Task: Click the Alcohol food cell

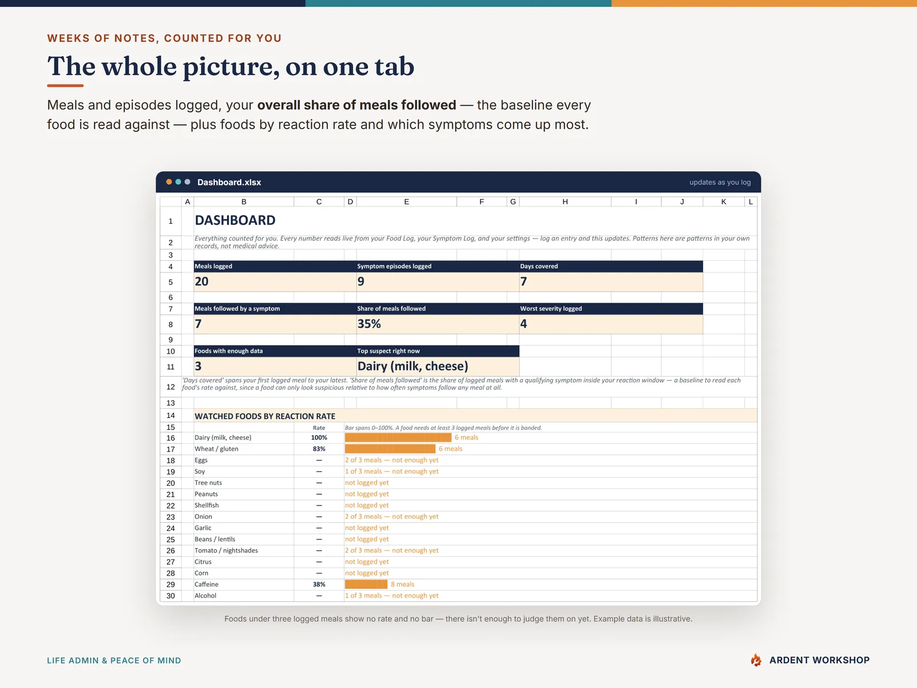Action: tap(244, 596)
